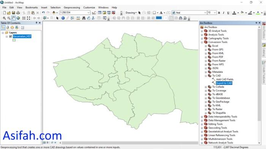Select the Pan hand tool

[x=14, y=18]
